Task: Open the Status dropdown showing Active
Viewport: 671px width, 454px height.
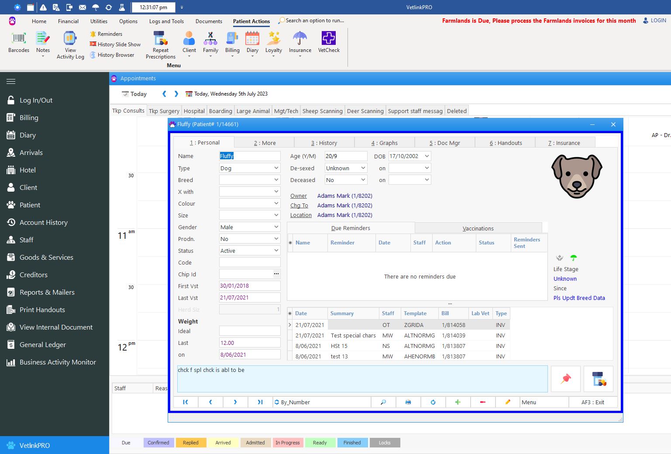Action: coord(275,250)
